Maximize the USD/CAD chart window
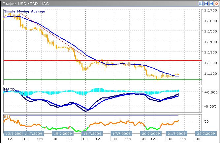Viewport: 220px width, 144px height. click(211, 4)
